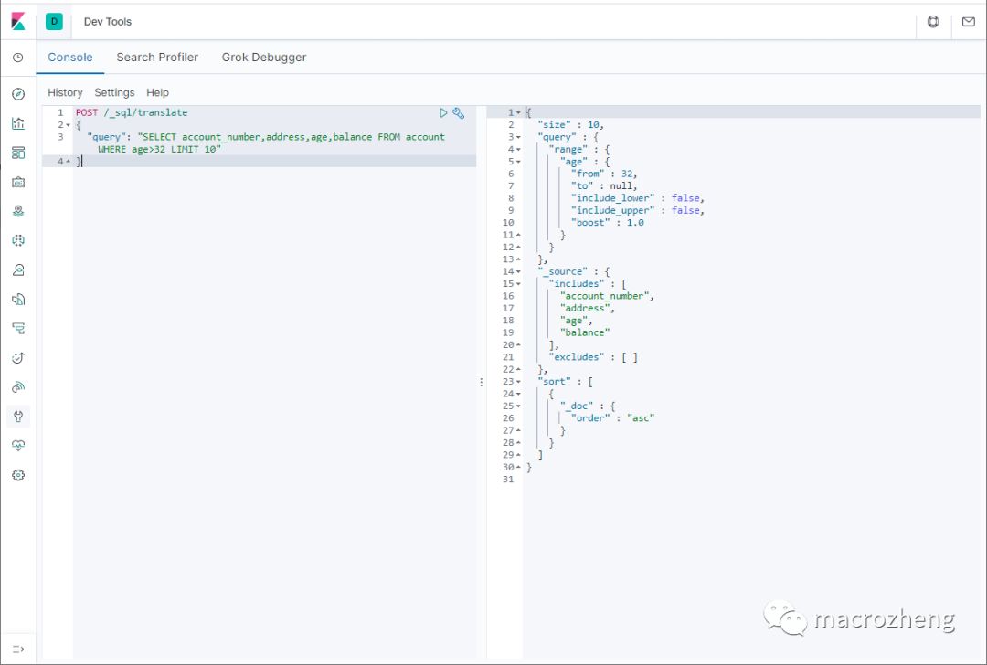Expand the side navigation at bottom left
987x665 pixels.
[18, 649]
